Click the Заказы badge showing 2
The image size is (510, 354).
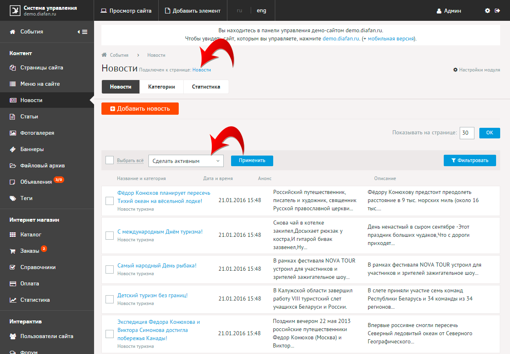[44, 248]
